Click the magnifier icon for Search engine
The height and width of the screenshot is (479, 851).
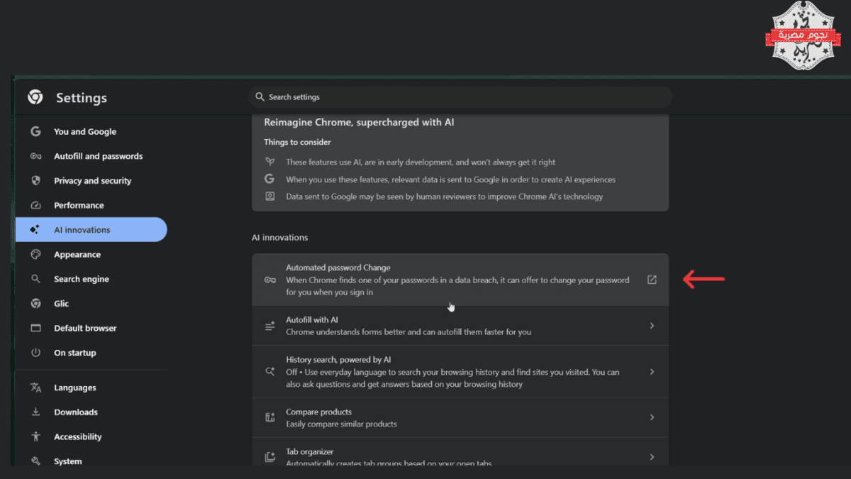[x=35, y=279]
